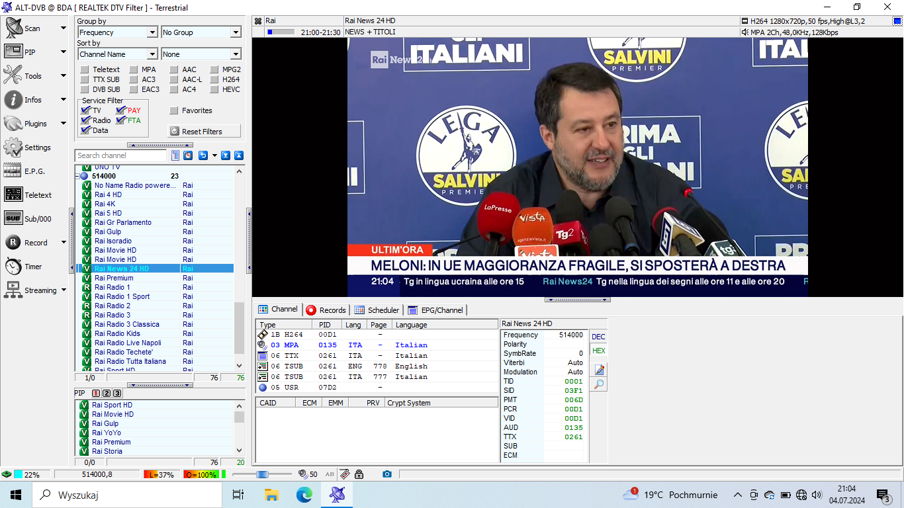Screen dimensions: 904x508
Task: Select the DEC display tab
Action: [598, 337]
